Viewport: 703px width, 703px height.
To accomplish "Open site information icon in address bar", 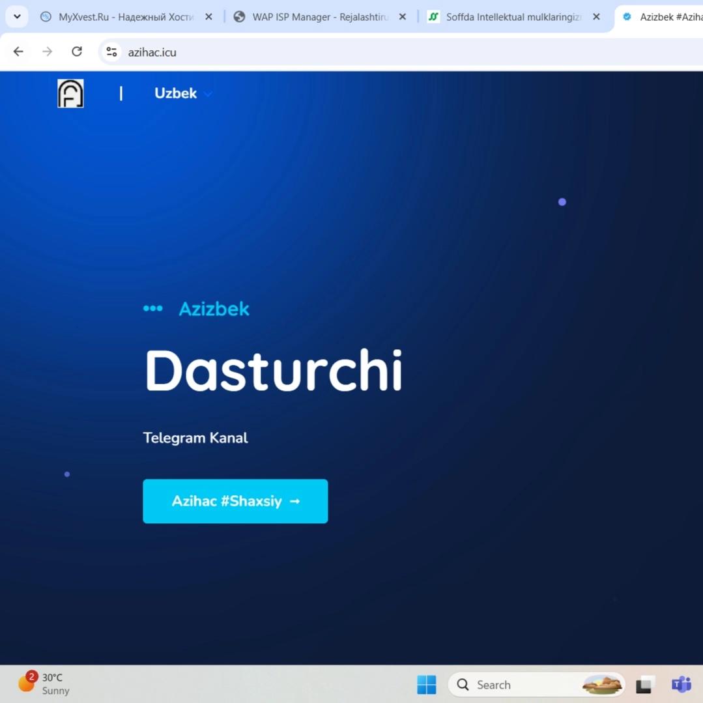I will click(x=111, y=52).
